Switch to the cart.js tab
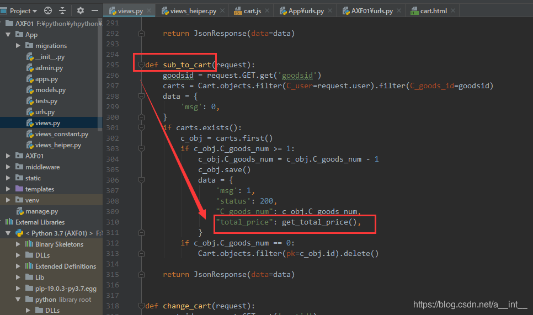Image resolution: width=533 pixels, height=315 pixels. point(252,11)
